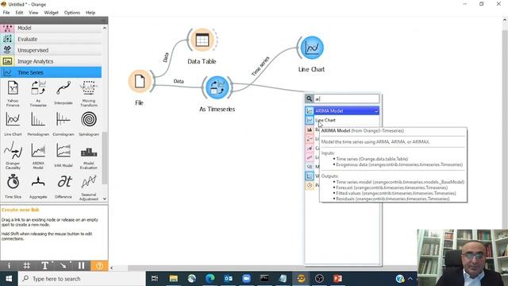
Task: Expand the Model category
Action: [x=51, y=29]
